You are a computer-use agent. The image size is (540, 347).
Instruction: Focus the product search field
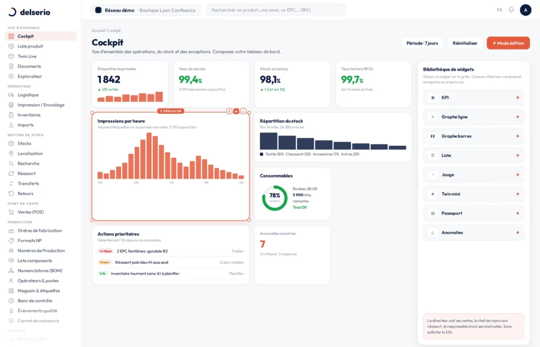coord(276,10)
